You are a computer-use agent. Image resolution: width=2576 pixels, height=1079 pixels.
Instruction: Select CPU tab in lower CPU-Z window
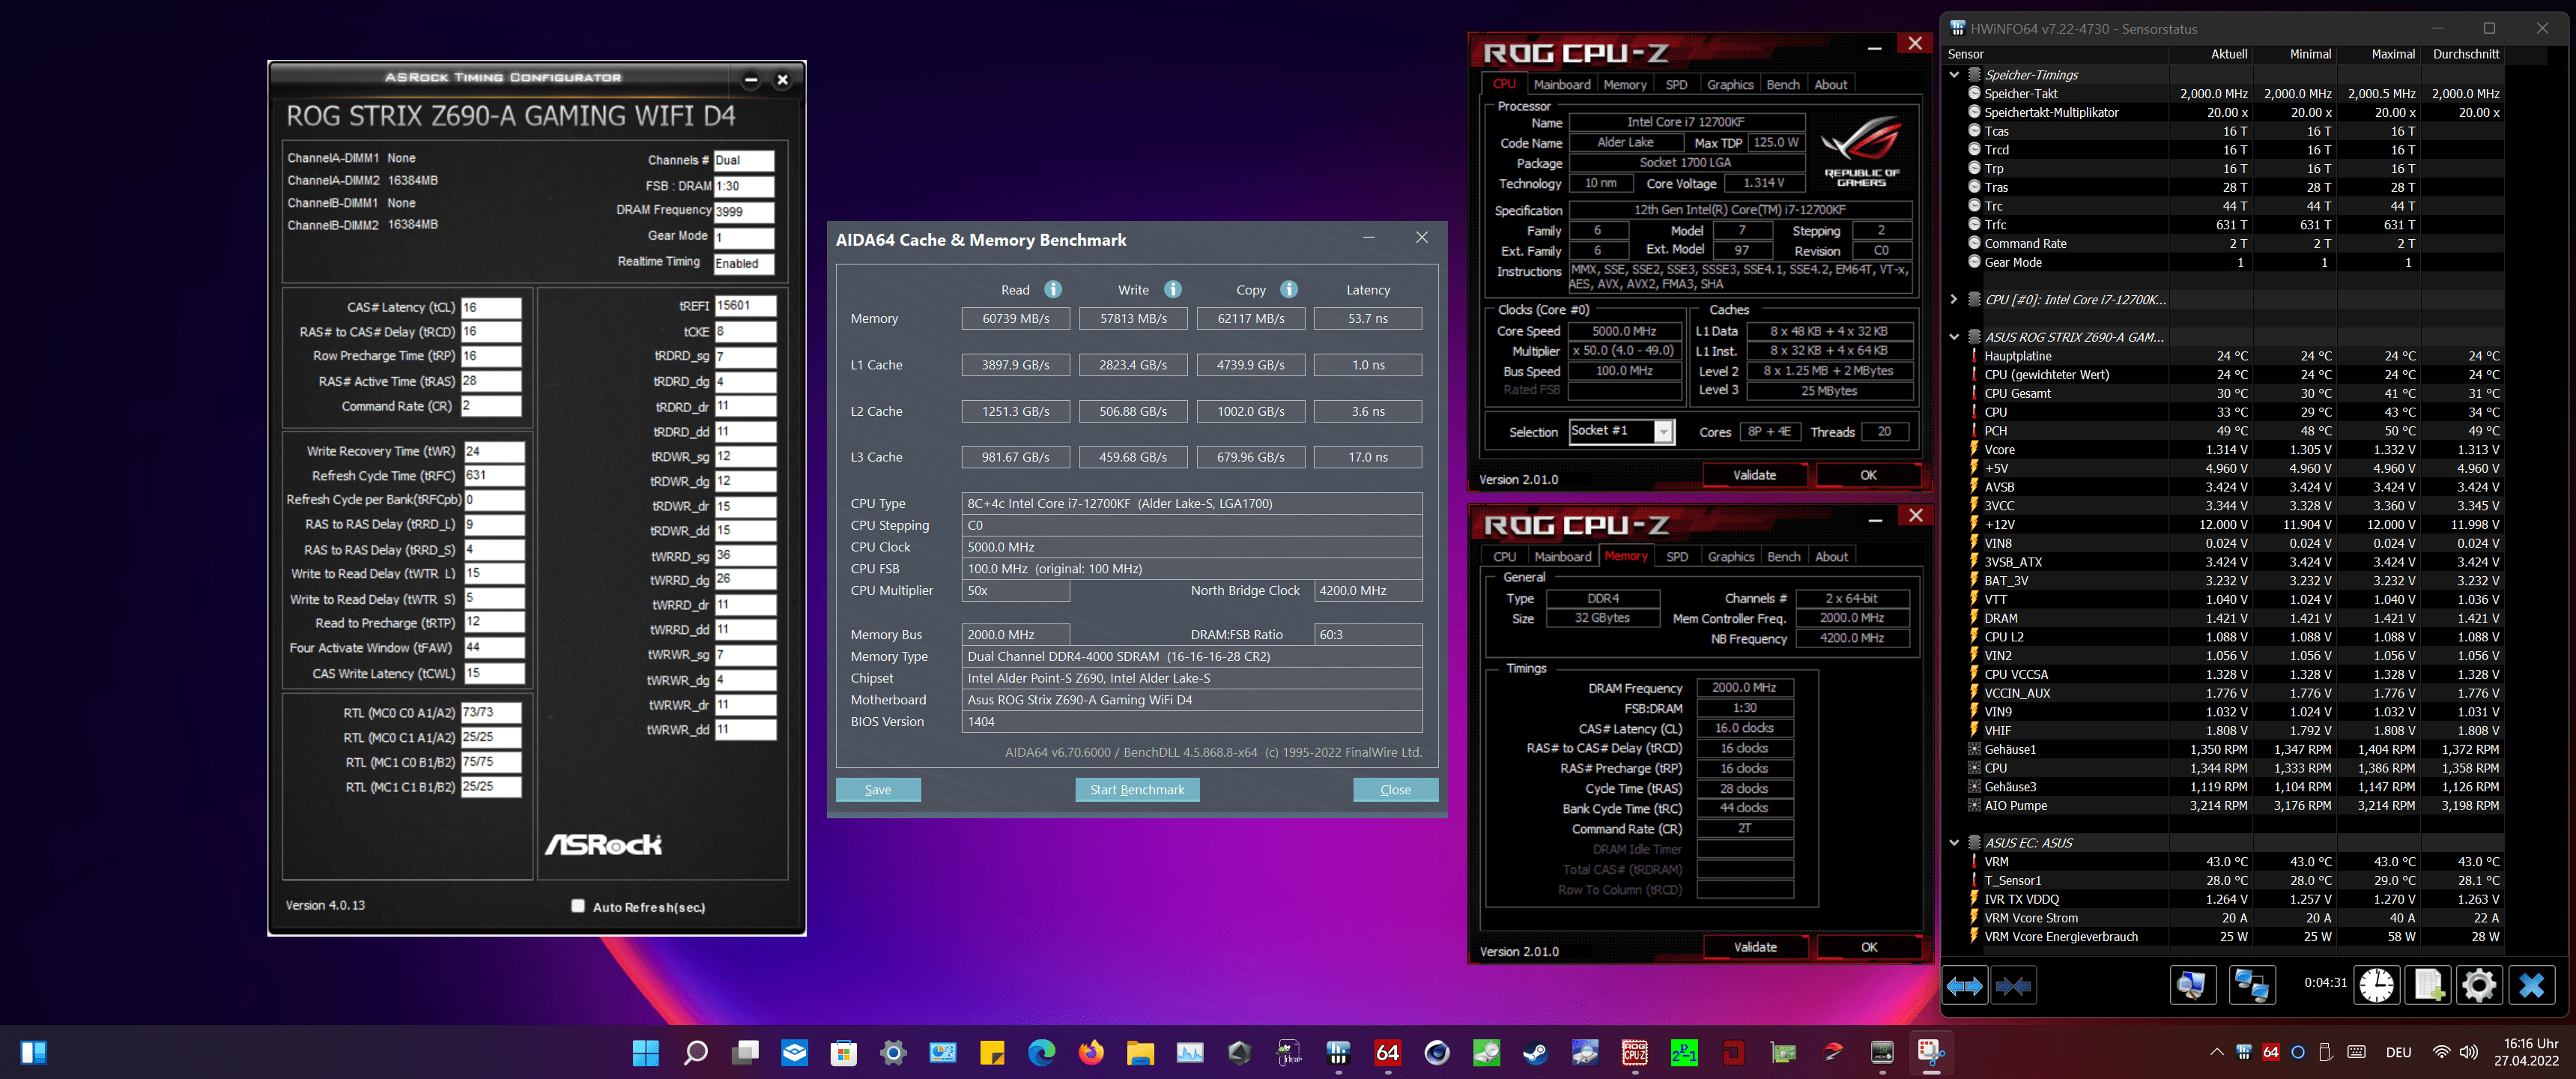click(1505, 557)
